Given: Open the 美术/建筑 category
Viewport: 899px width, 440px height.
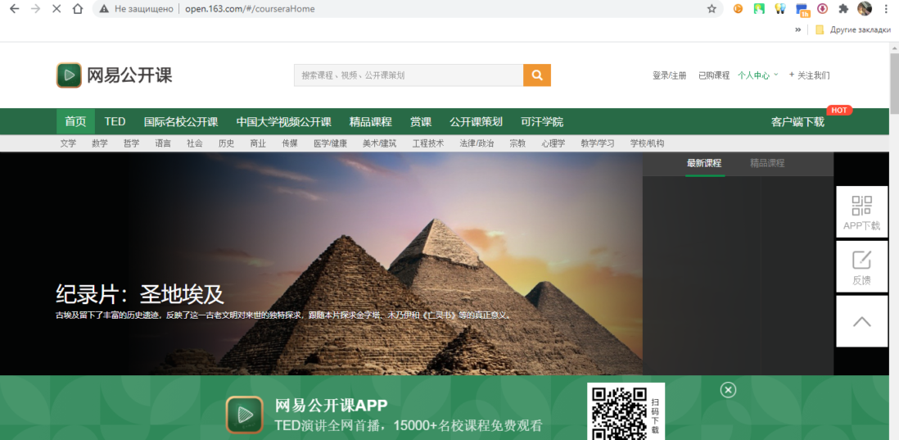Looking at the screenshot, I should pos(379,143).
